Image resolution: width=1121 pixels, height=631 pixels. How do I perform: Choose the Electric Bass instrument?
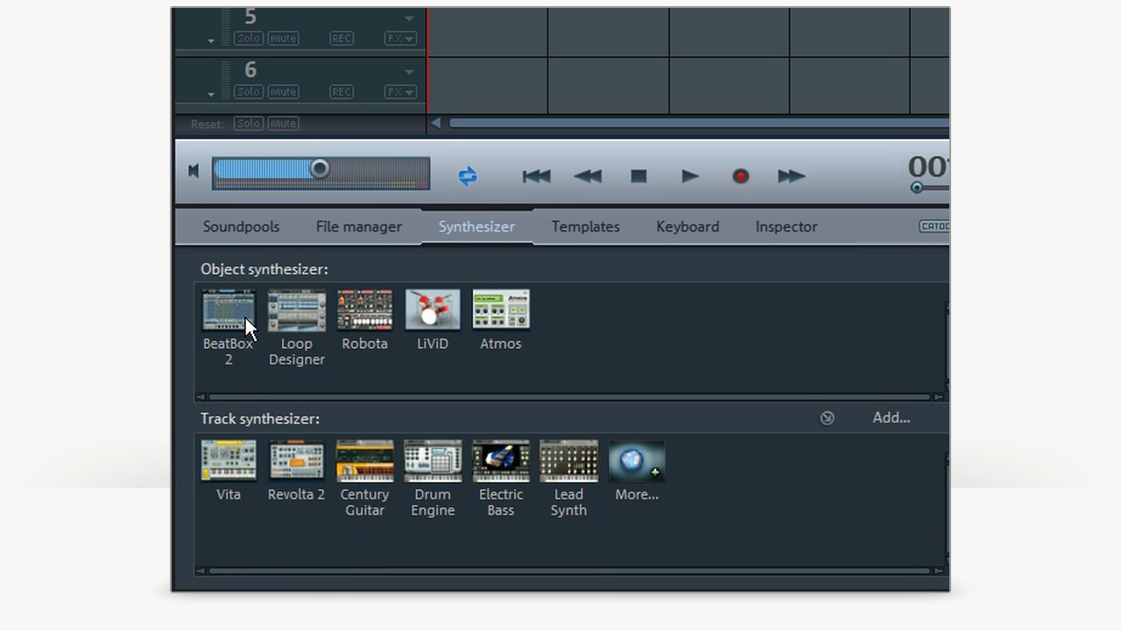tap(501, 461)
